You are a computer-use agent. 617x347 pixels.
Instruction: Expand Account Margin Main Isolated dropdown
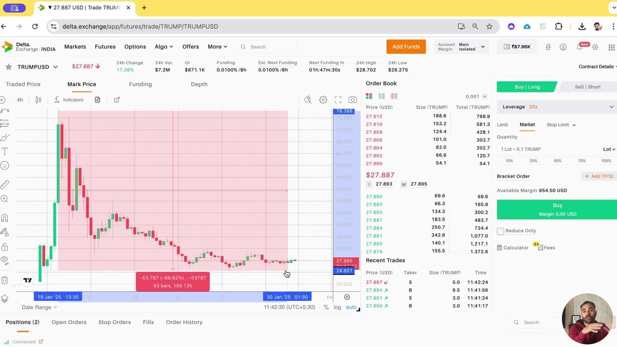pos(461,47)
